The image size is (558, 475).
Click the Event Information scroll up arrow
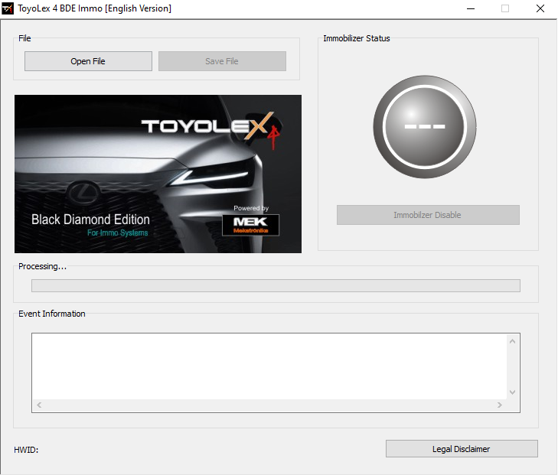pos(513,341)
